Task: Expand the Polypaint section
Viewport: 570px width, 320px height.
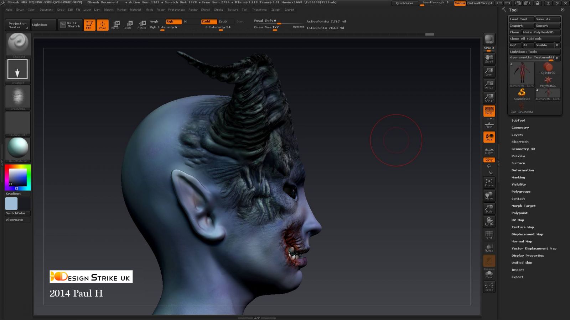Action: point(519,213)
